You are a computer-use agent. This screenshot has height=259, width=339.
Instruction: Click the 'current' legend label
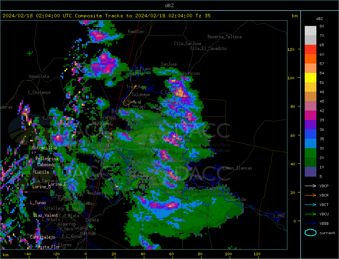(x=327, y=233)
